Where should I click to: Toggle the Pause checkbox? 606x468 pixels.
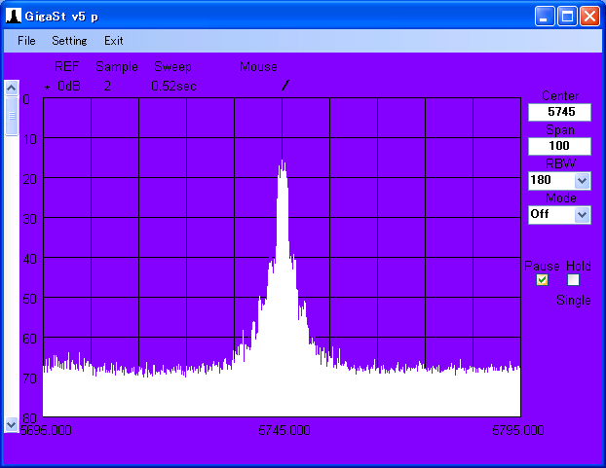(542, 279)
